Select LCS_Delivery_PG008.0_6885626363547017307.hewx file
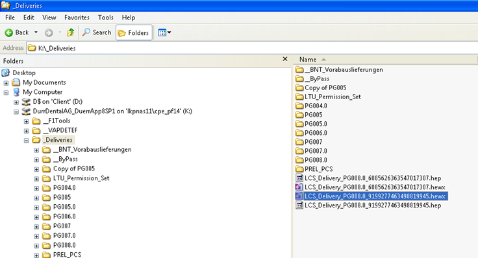 (375, 187)
